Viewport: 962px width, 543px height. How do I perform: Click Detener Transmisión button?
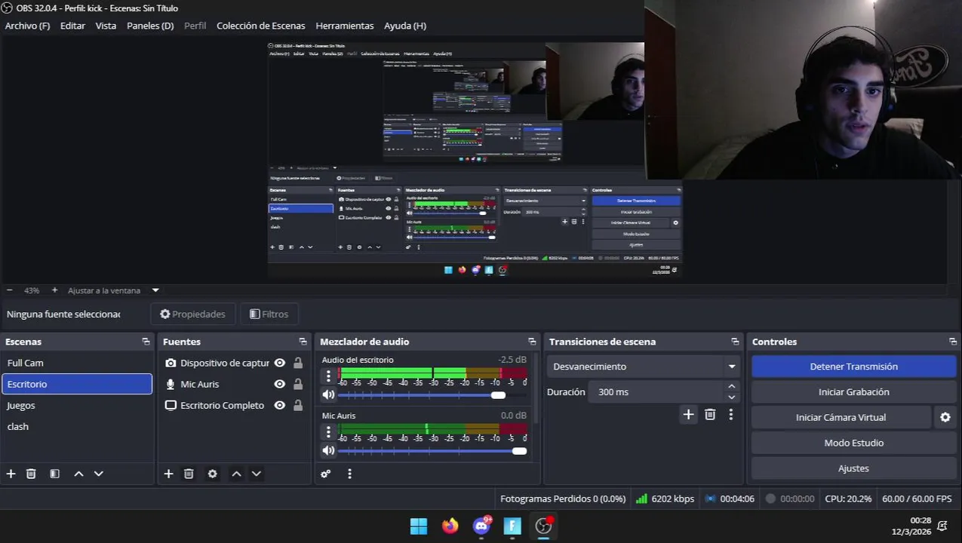(x=853, y=367)
